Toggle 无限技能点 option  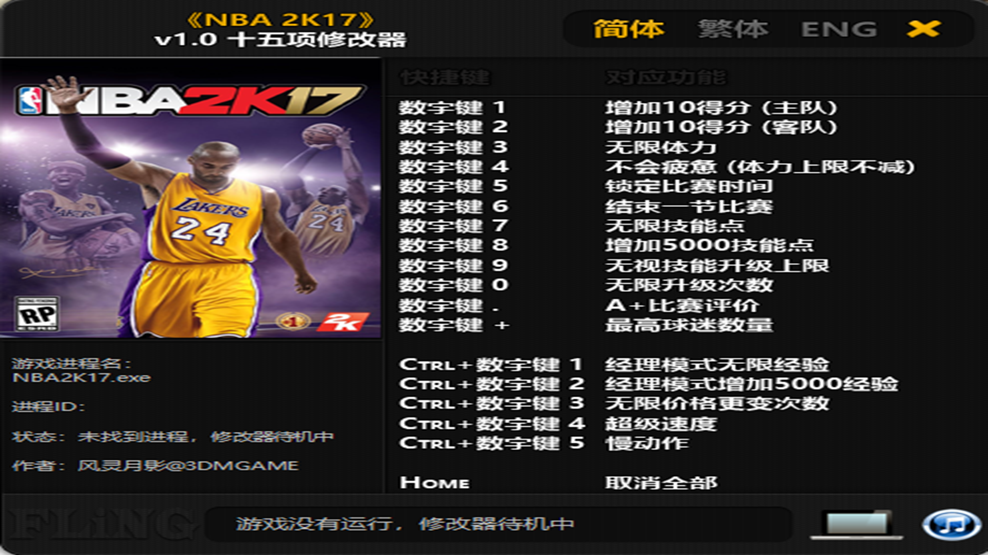click(675, 226)
